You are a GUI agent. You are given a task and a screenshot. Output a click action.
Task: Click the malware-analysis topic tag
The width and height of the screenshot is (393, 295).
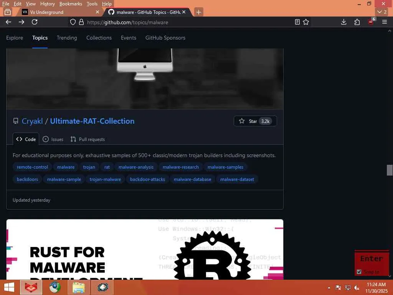[x=136, y=167]
